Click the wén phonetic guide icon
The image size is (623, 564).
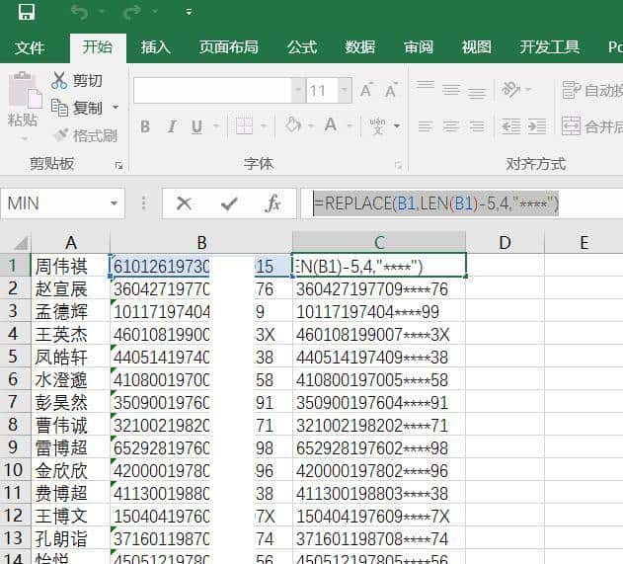coord(377,126)
